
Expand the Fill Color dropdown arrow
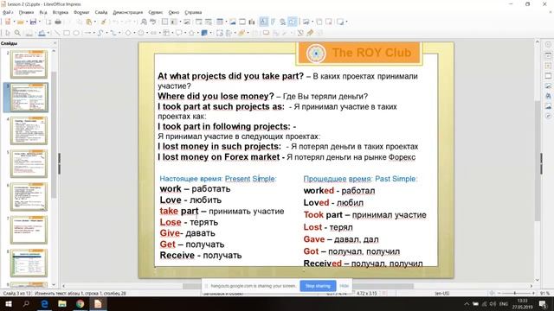pyautogui.click(x=48, y=33)
